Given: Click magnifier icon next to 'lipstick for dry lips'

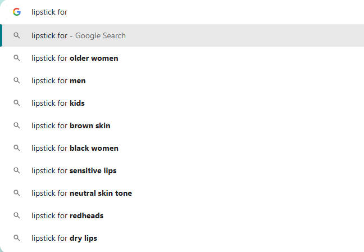Looking at the screenshot, I should coord(17,238).
